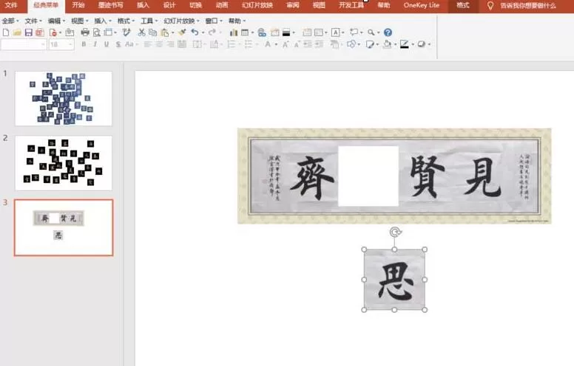Create a new blank presentation with the New icon
Image resolution: width=574 pixels, height=366 pixels.
[x=6, y=32]
